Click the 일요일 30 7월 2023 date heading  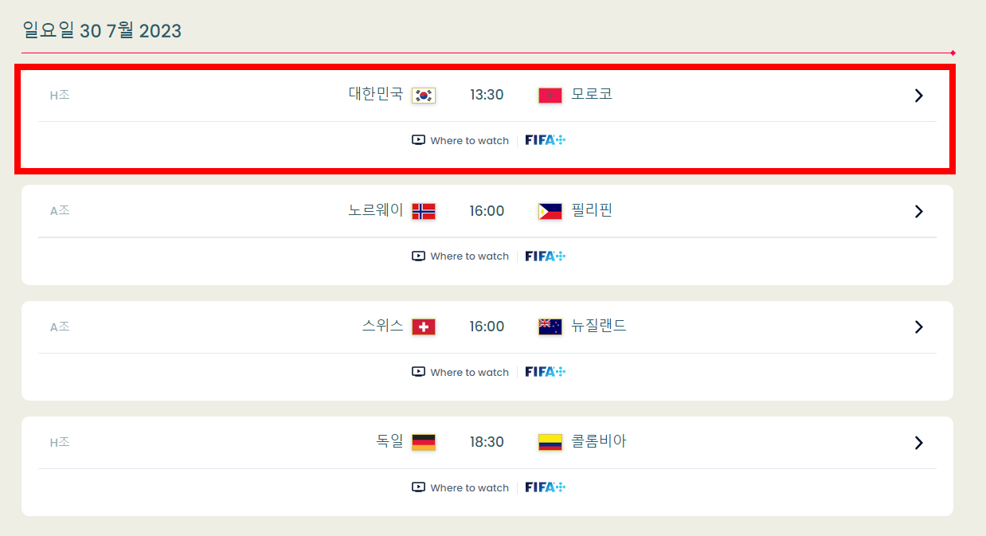(102, 31)
